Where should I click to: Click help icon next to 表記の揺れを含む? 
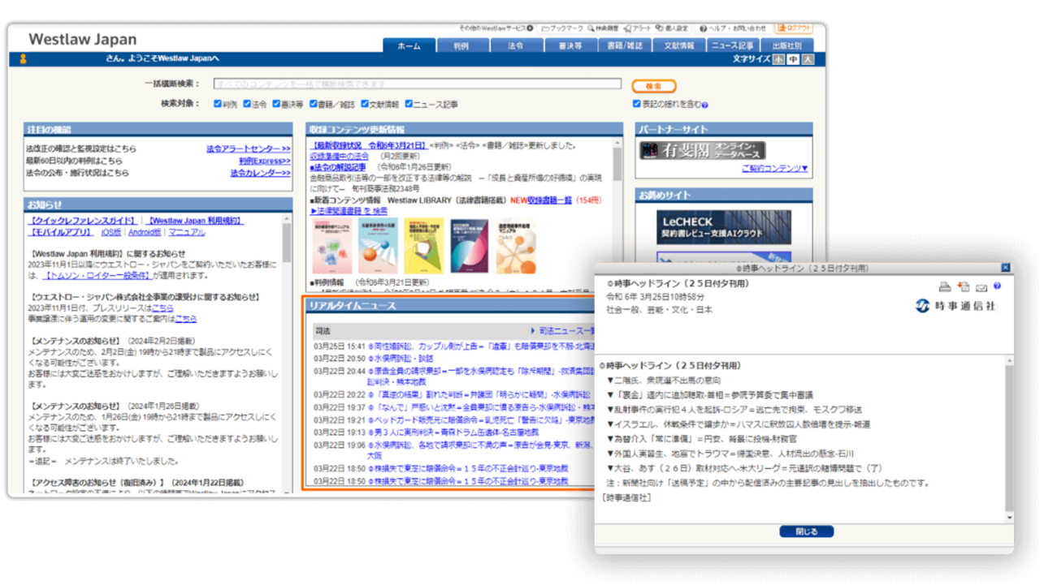pos(705,105)
